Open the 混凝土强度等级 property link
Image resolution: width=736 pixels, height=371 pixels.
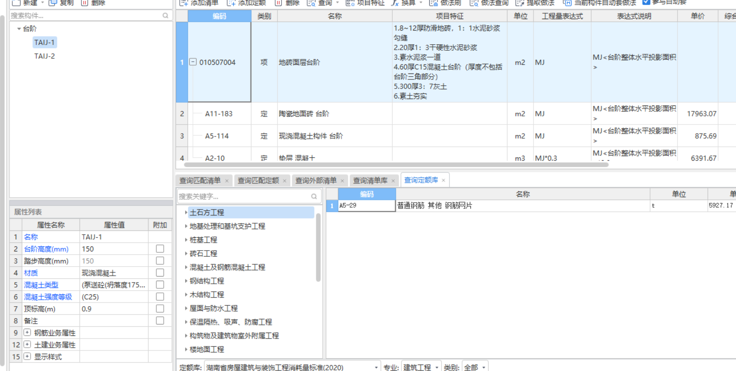pos(48,297)
